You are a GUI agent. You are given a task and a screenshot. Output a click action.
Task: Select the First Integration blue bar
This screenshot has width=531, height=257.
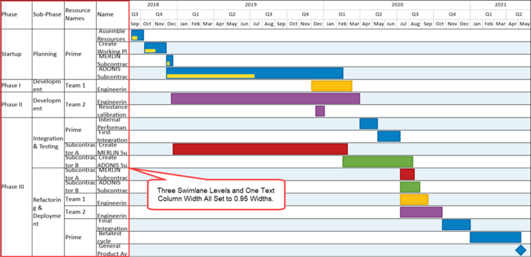(x=389, y=136)
